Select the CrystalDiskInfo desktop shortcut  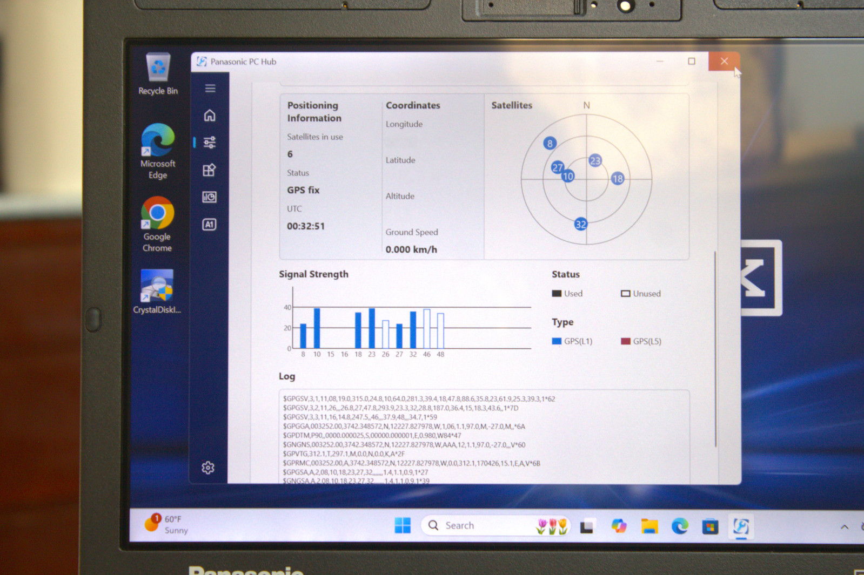pyautogui.click(x=157, y=292)
